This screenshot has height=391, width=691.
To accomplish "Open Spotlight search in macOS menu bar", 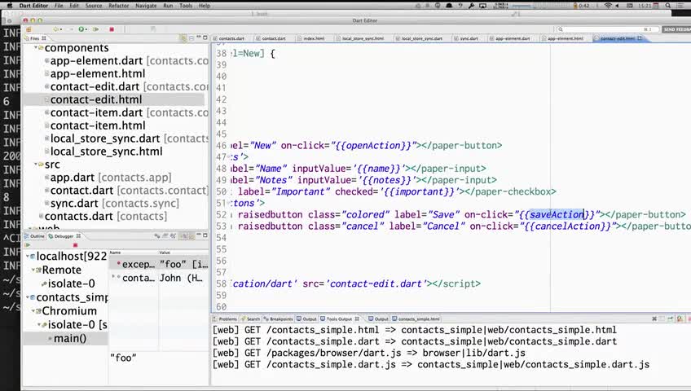I will (x=668, y=6).
